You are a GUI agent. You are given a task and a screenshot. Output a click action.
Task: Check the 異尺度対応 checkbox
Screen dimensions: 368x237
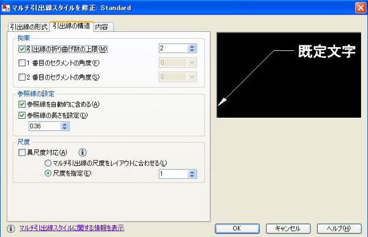point(22,152)
